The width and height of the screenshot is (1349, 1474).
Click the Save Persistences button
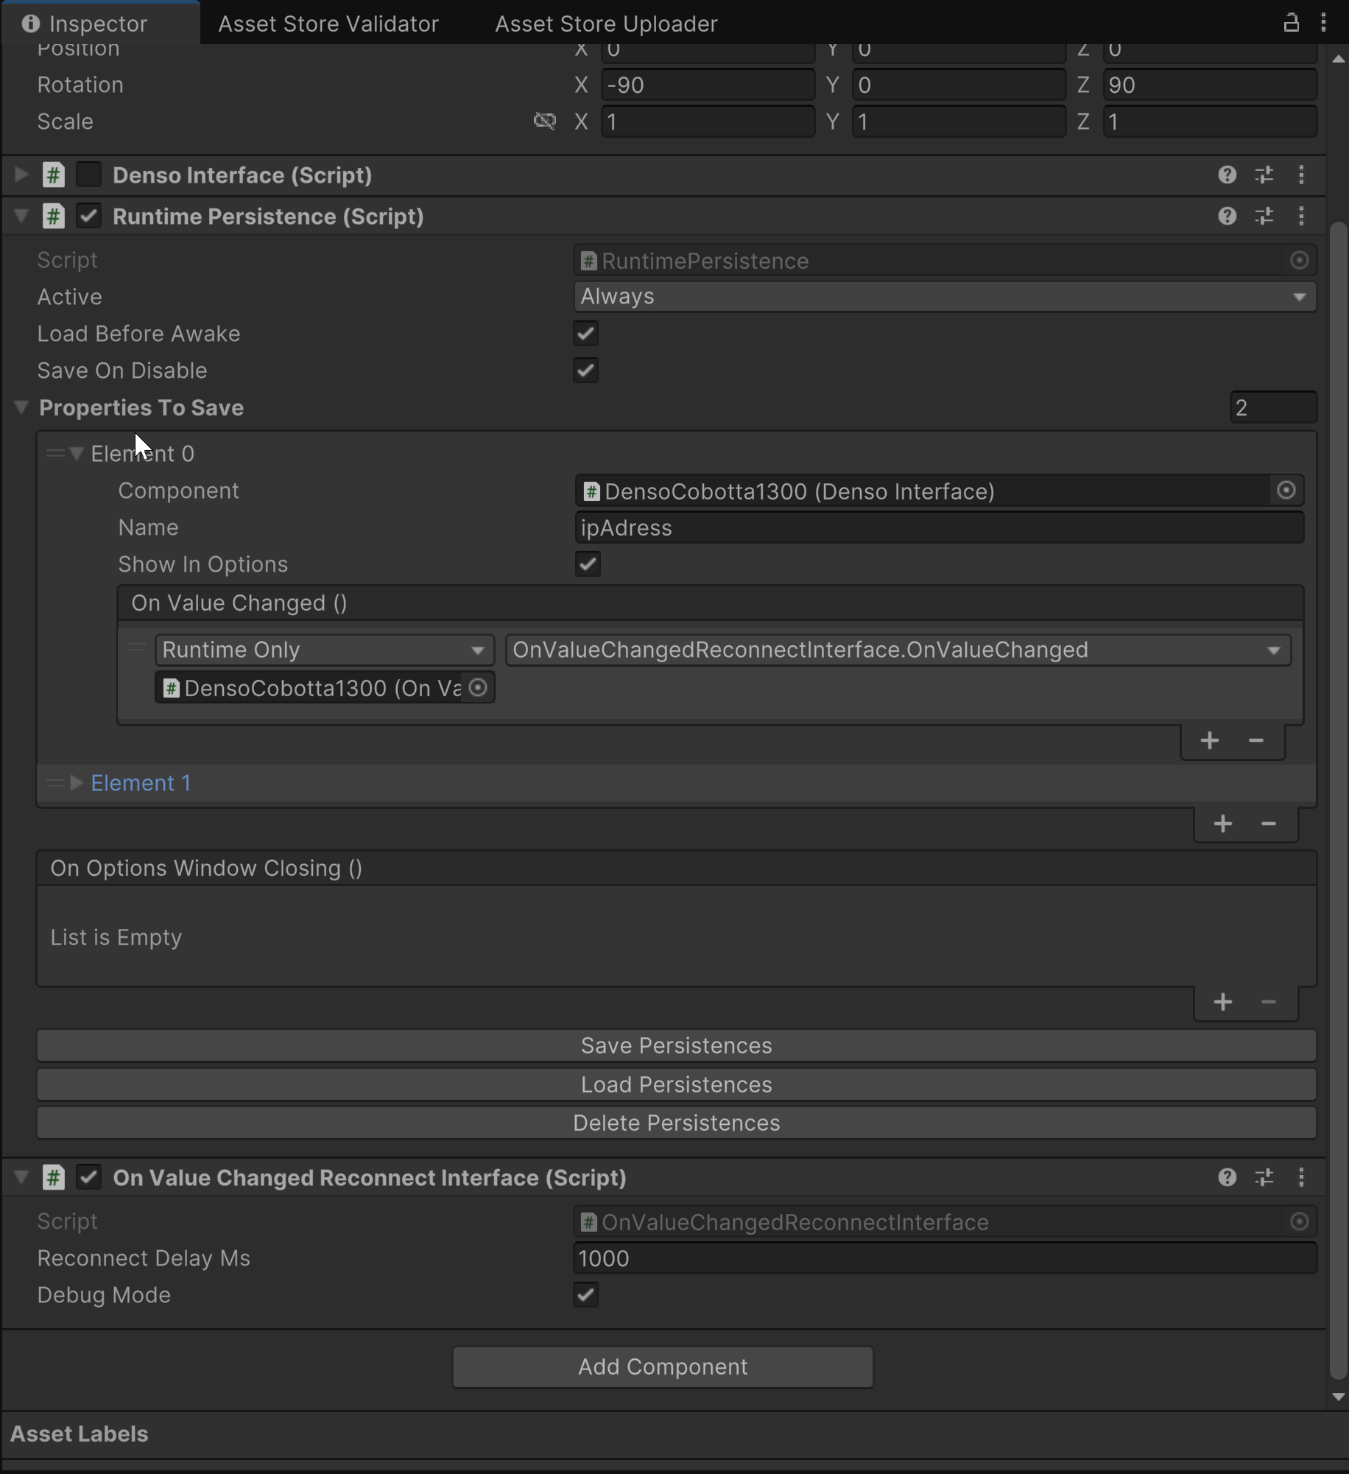pos(676,1046)
